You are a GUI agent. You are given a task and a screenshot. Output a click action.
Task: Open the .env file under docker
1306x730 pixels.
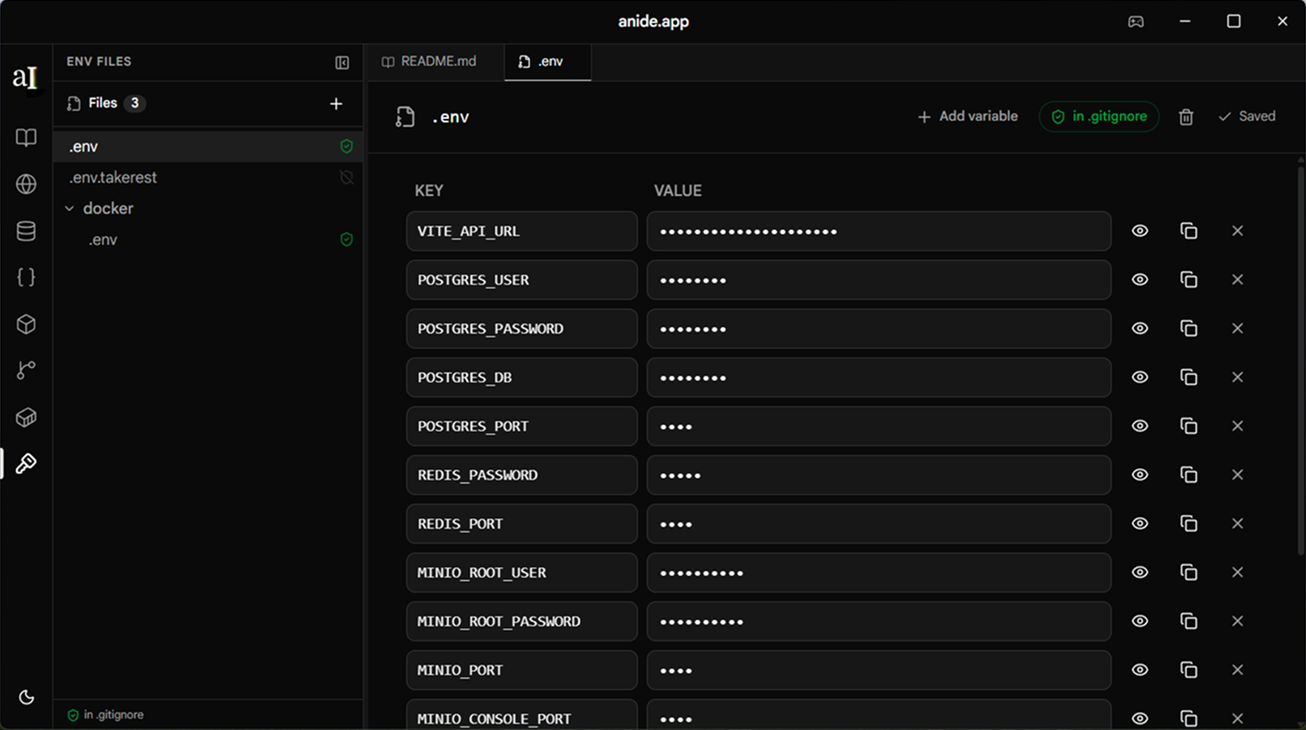click(x=208, y=239)
